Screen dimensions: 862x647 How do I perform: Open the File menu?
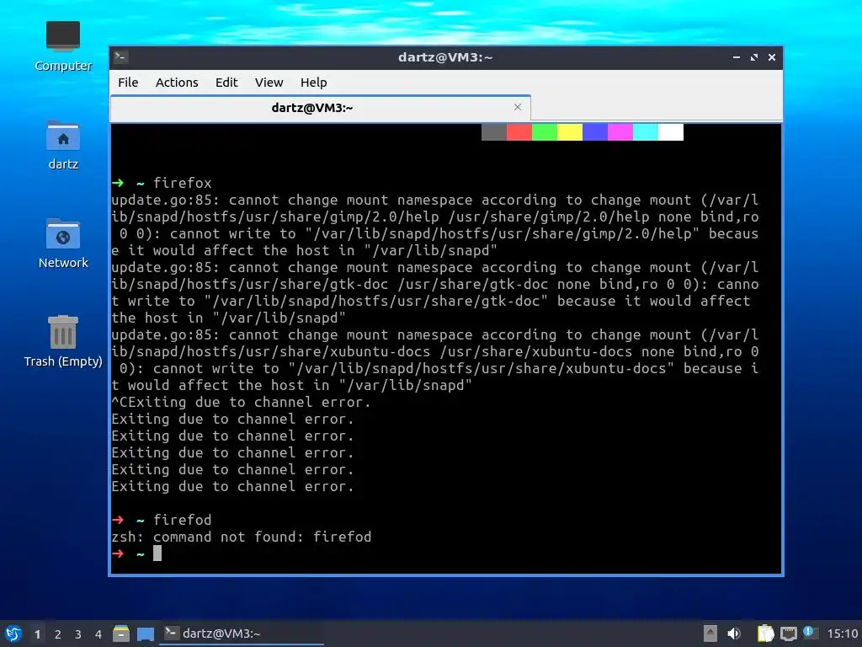click(128, 83)
